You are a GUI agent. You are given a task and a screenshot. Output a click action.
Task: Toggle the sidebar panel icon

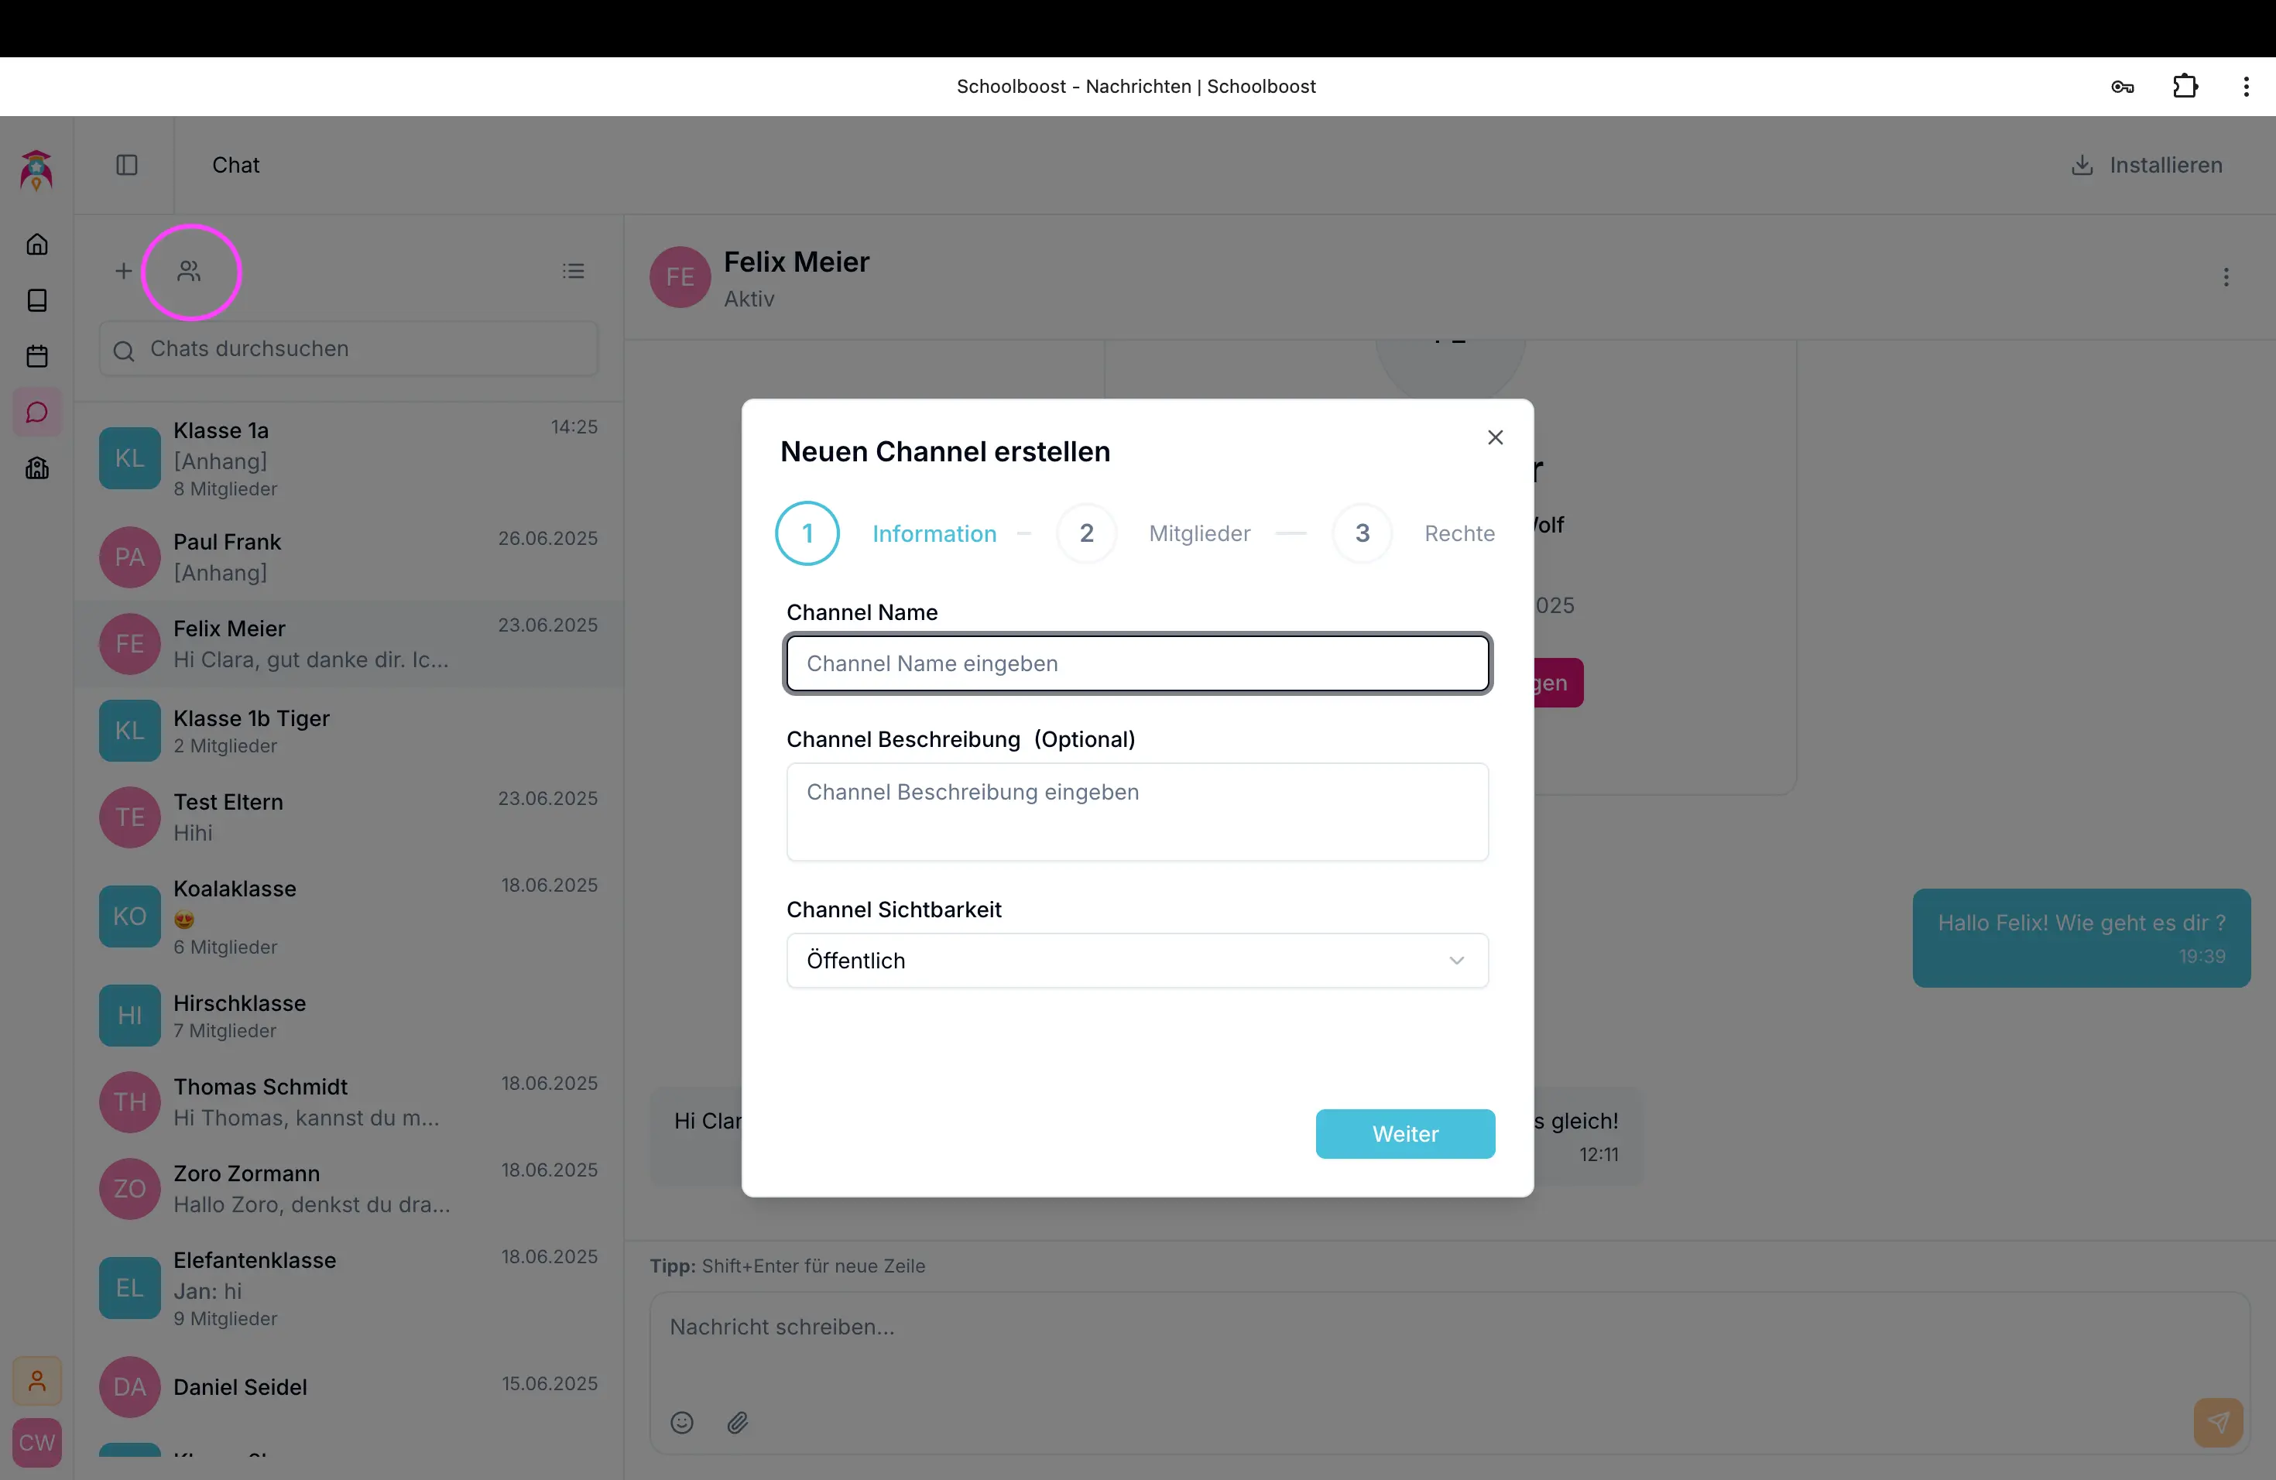point(126,166)
